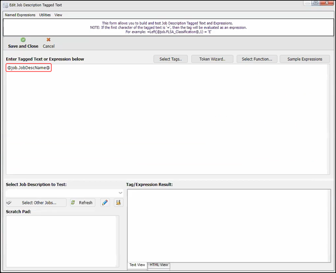This screenshot has height=273, width=336.
Task: Open Sample Expressions
Action: [x=305, y=59]
